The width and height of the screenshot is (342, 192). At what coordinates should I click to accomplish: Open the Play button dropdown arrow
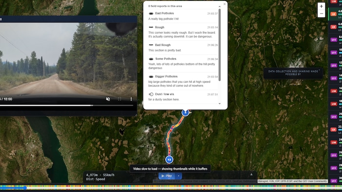tap(179, 176)
